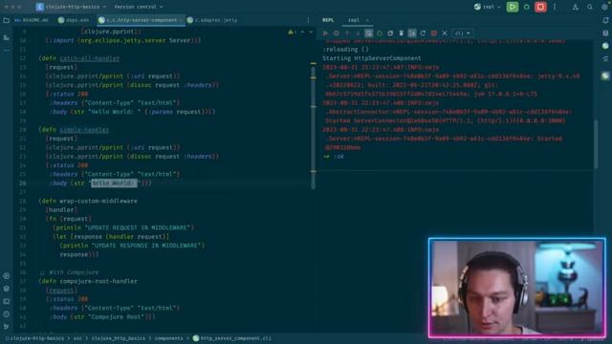Switch to the adapter.jetty editor tab
The image size is (612, 344).
(x=212, y=20)
